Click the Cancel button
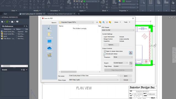Image resolution: width=176 pixels, height=99 pixels. (x=126, y=80)
